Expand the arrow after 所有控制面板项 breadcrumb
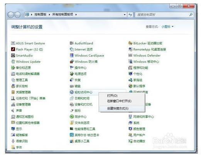Image resolution: width=201 pixels, height=157 pixels. click(76, 15)
